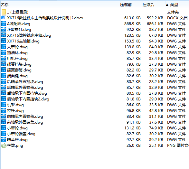Select the XK716主轴箱.dwg file name
189x169 pixels.
click(x=23, y=41)
